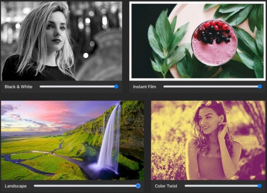Open the Landscape waterfall preview image
267x193 pixels.
coord(73,140)
